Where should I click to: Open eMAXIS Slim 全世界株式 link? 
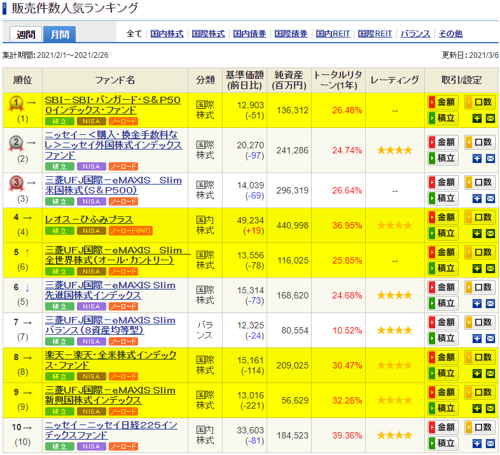coord(113,255)
